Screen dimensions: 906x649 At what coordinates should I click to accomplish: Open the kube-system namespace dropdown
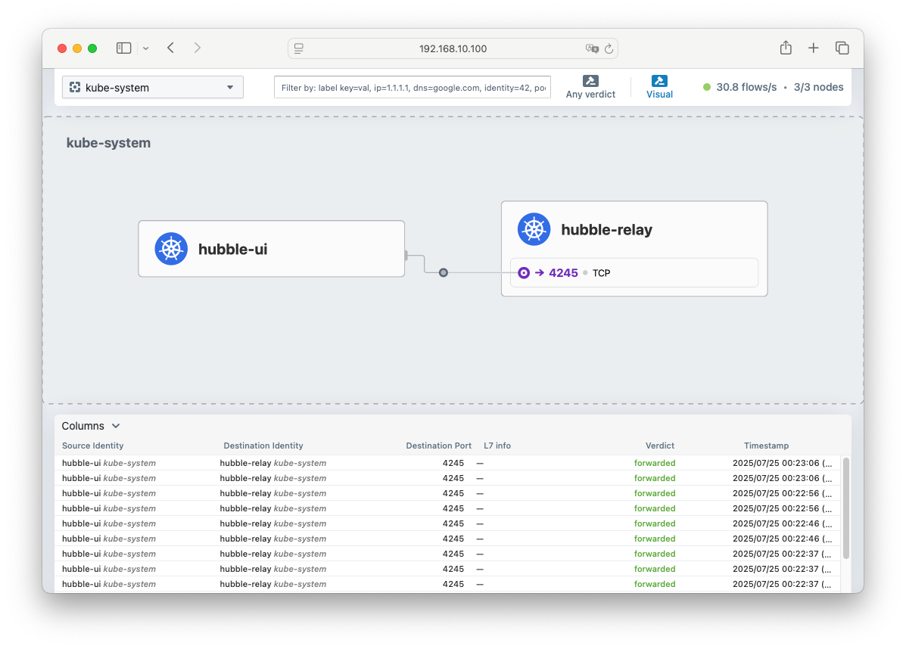click(x=153, y=87)
